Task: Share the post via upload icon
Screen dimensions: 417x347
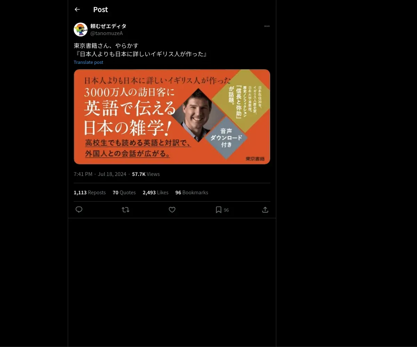Action: point(265,210)
